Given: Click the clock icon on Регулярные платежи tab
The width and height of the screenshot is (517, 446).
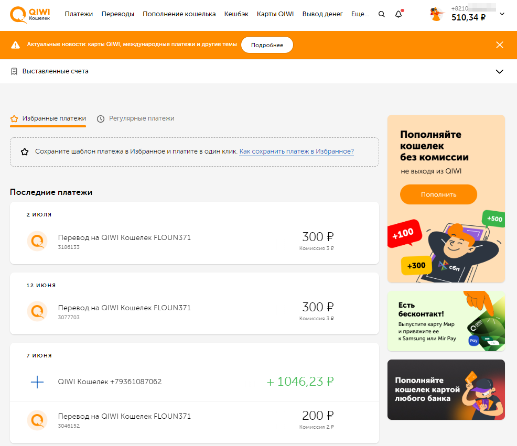Looking at the screenshot, I should coord(101,118).
